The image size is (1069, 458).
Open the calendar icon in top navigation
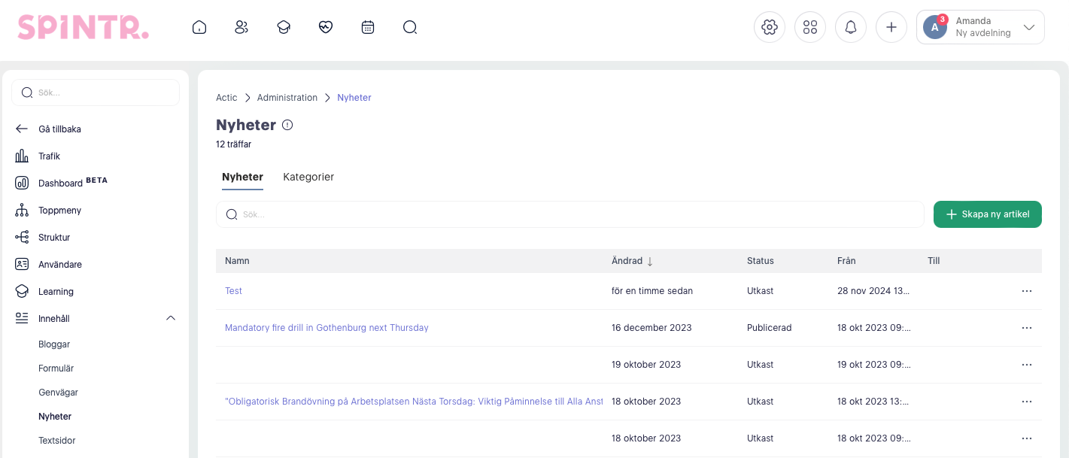(368, 28)
